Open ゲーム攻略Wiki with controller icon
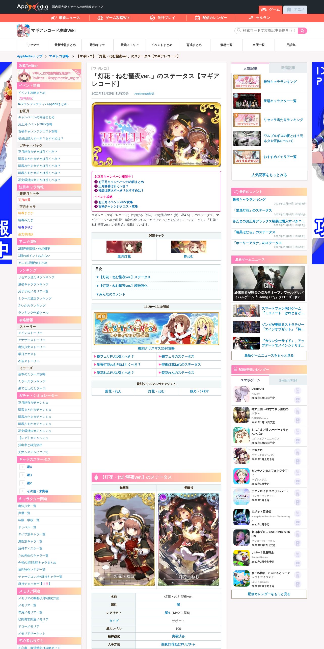 point(114,18)
